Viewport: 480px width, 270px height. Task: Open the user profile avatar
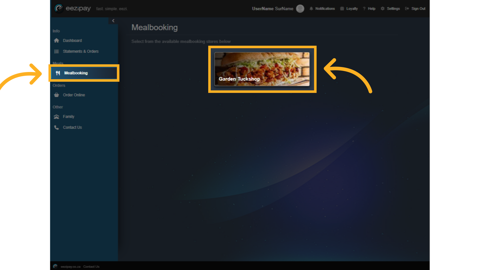pyautogui.click(x=300, y=8)
